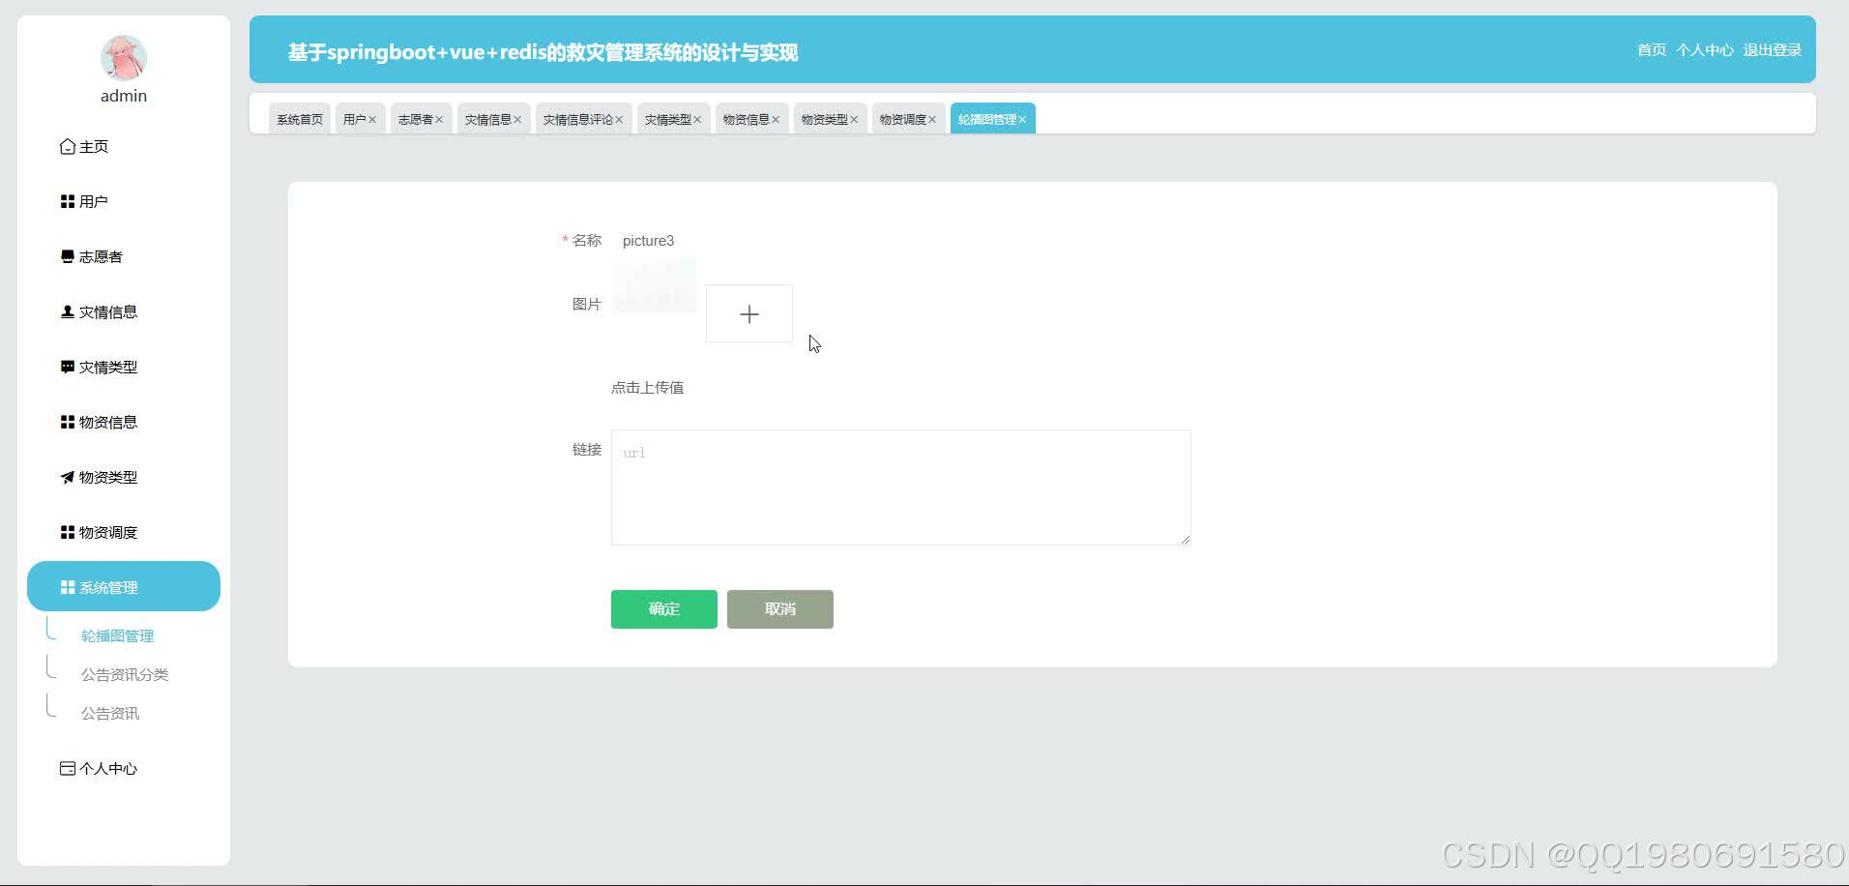This screenshot has height=886, width=1849.
Task: Switch to the 灾情信息评论 tab
Action: (577, 118)
